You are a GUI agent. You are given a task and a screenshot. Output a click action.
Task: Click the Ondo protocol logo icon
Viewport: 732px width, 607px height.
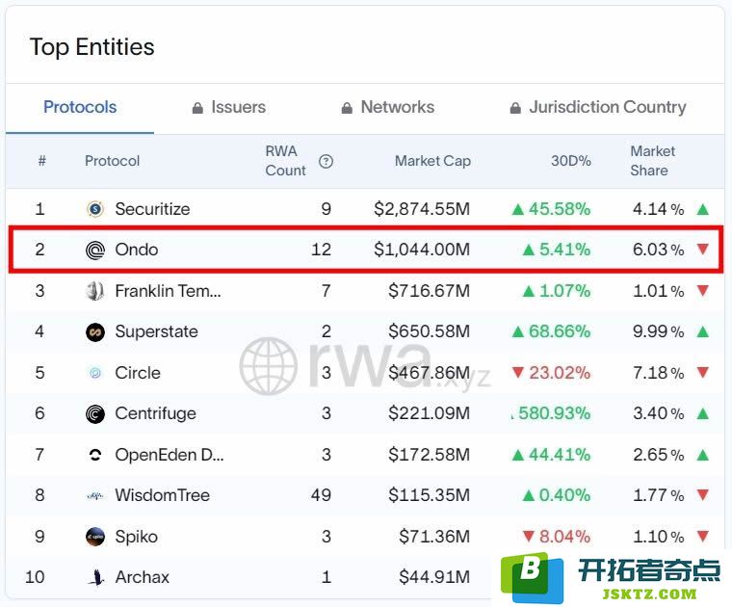click(95, 250)
